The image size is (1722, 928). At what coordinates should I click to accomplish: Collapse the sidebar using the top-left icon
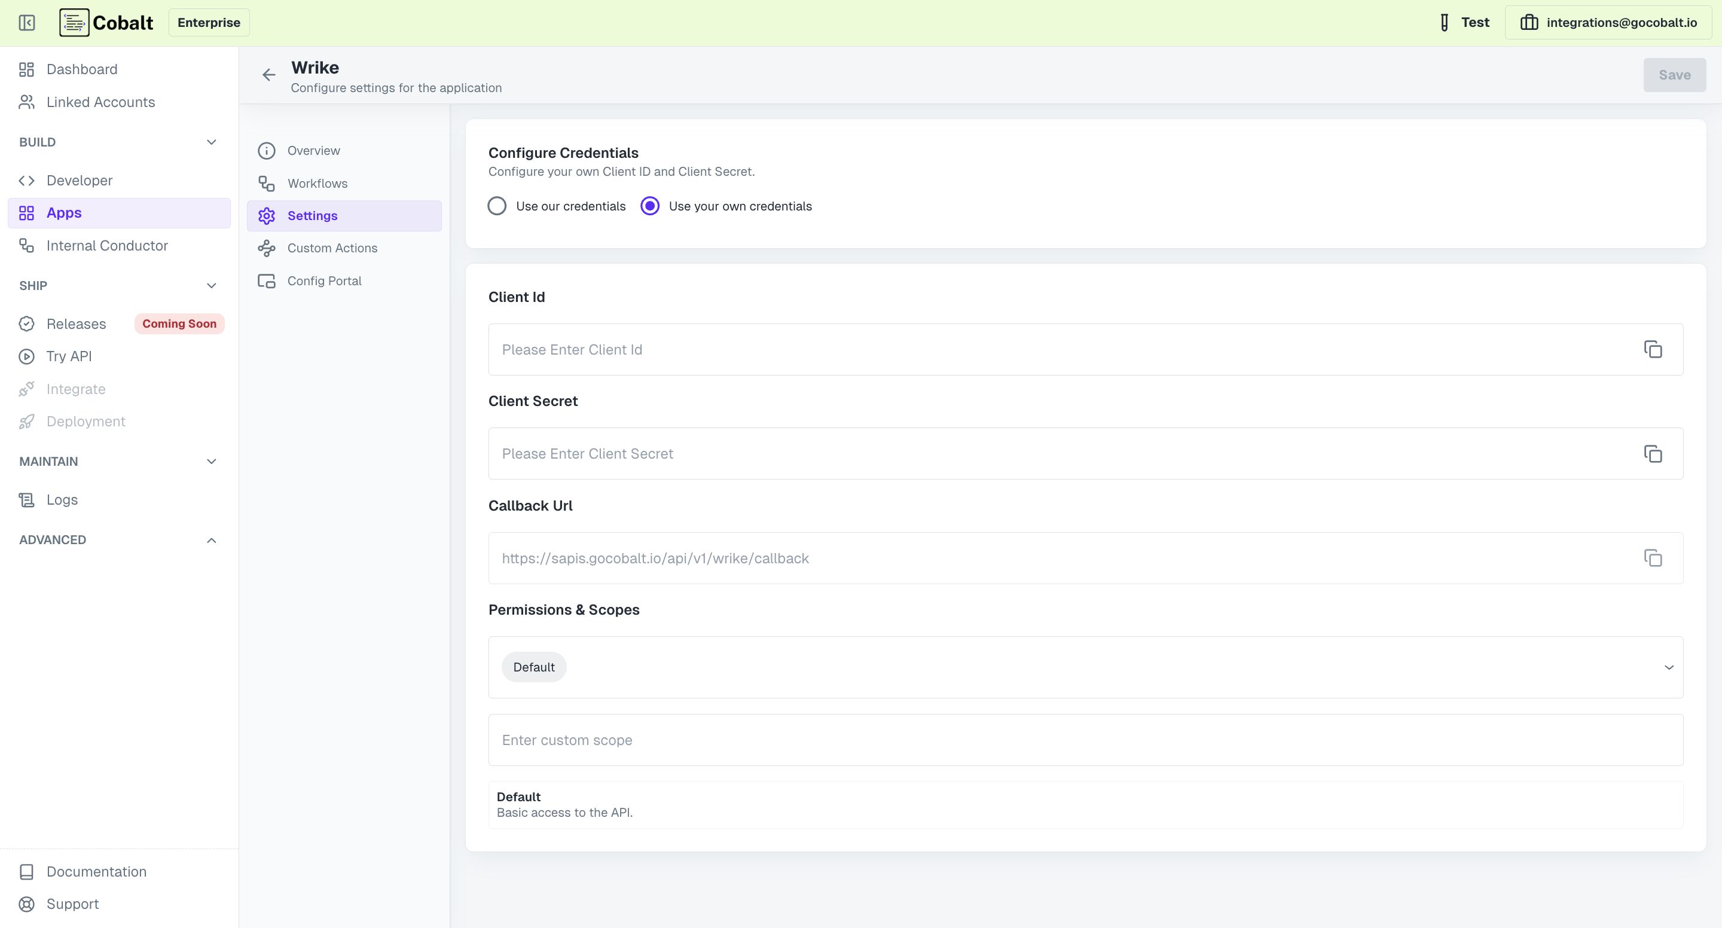(x=27, y=22)
